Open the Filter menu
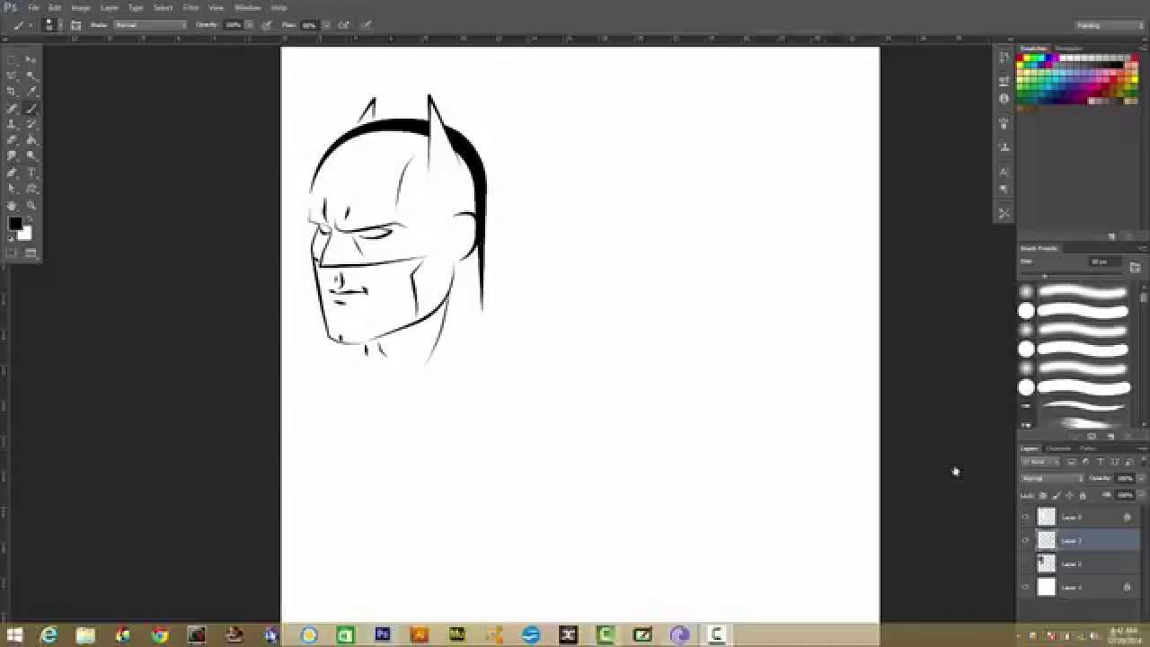Viewport: 1150px width, 647px height. click(190, 7)
